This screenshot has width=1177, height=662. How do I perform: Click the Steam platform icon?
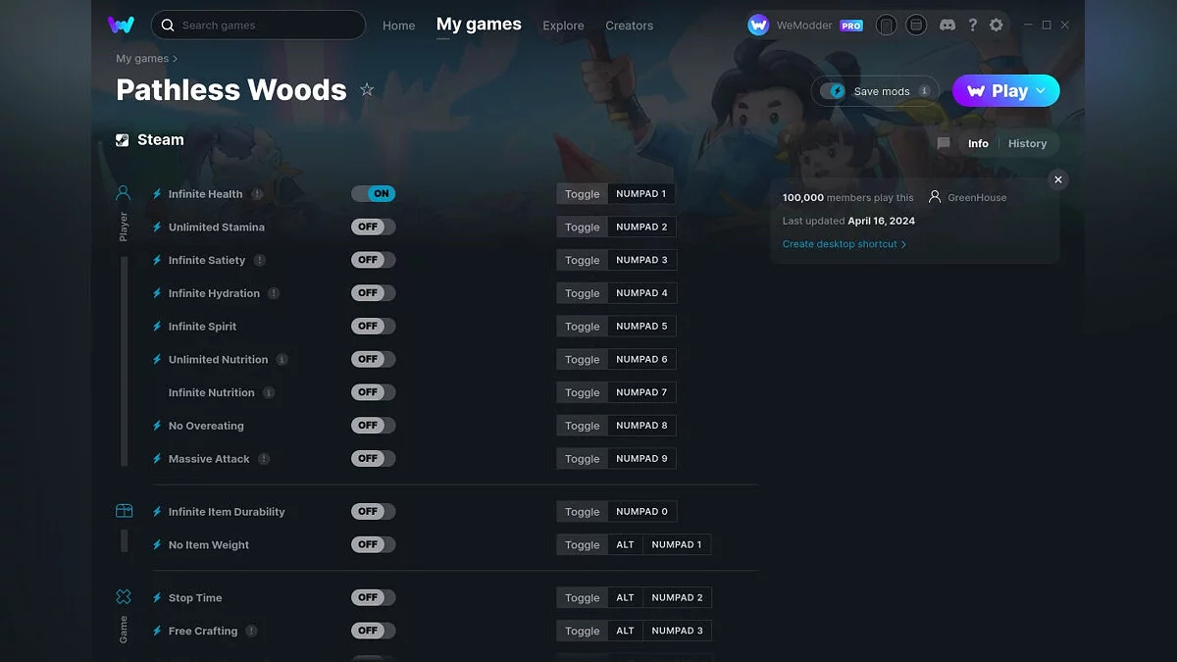[123, 140]
